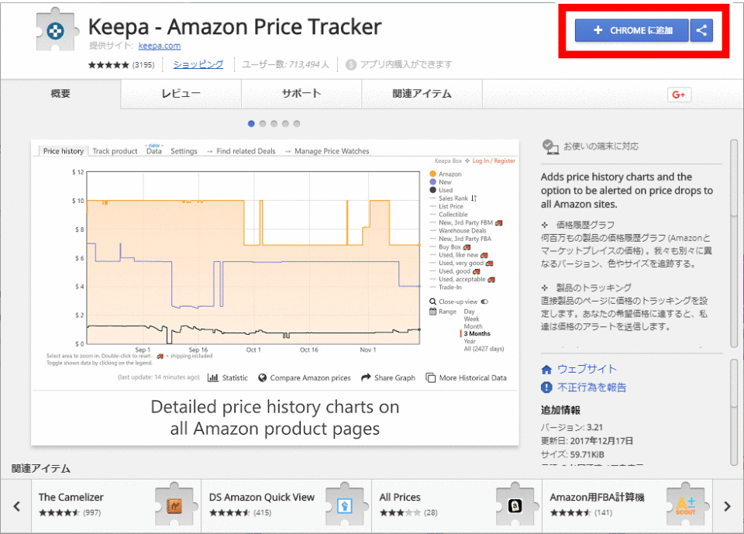Viewport: 744px width, 534px height.
Task: Click the Keepa puzzle-piece extension icon
Action: [x=54, y=29]
